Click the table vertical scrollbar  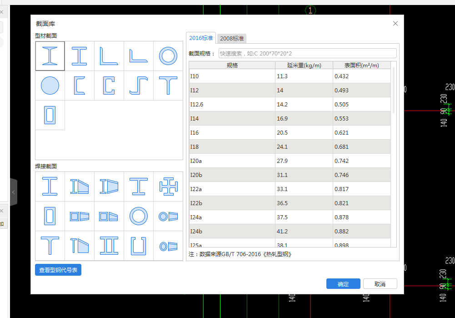tap(394, 90)
